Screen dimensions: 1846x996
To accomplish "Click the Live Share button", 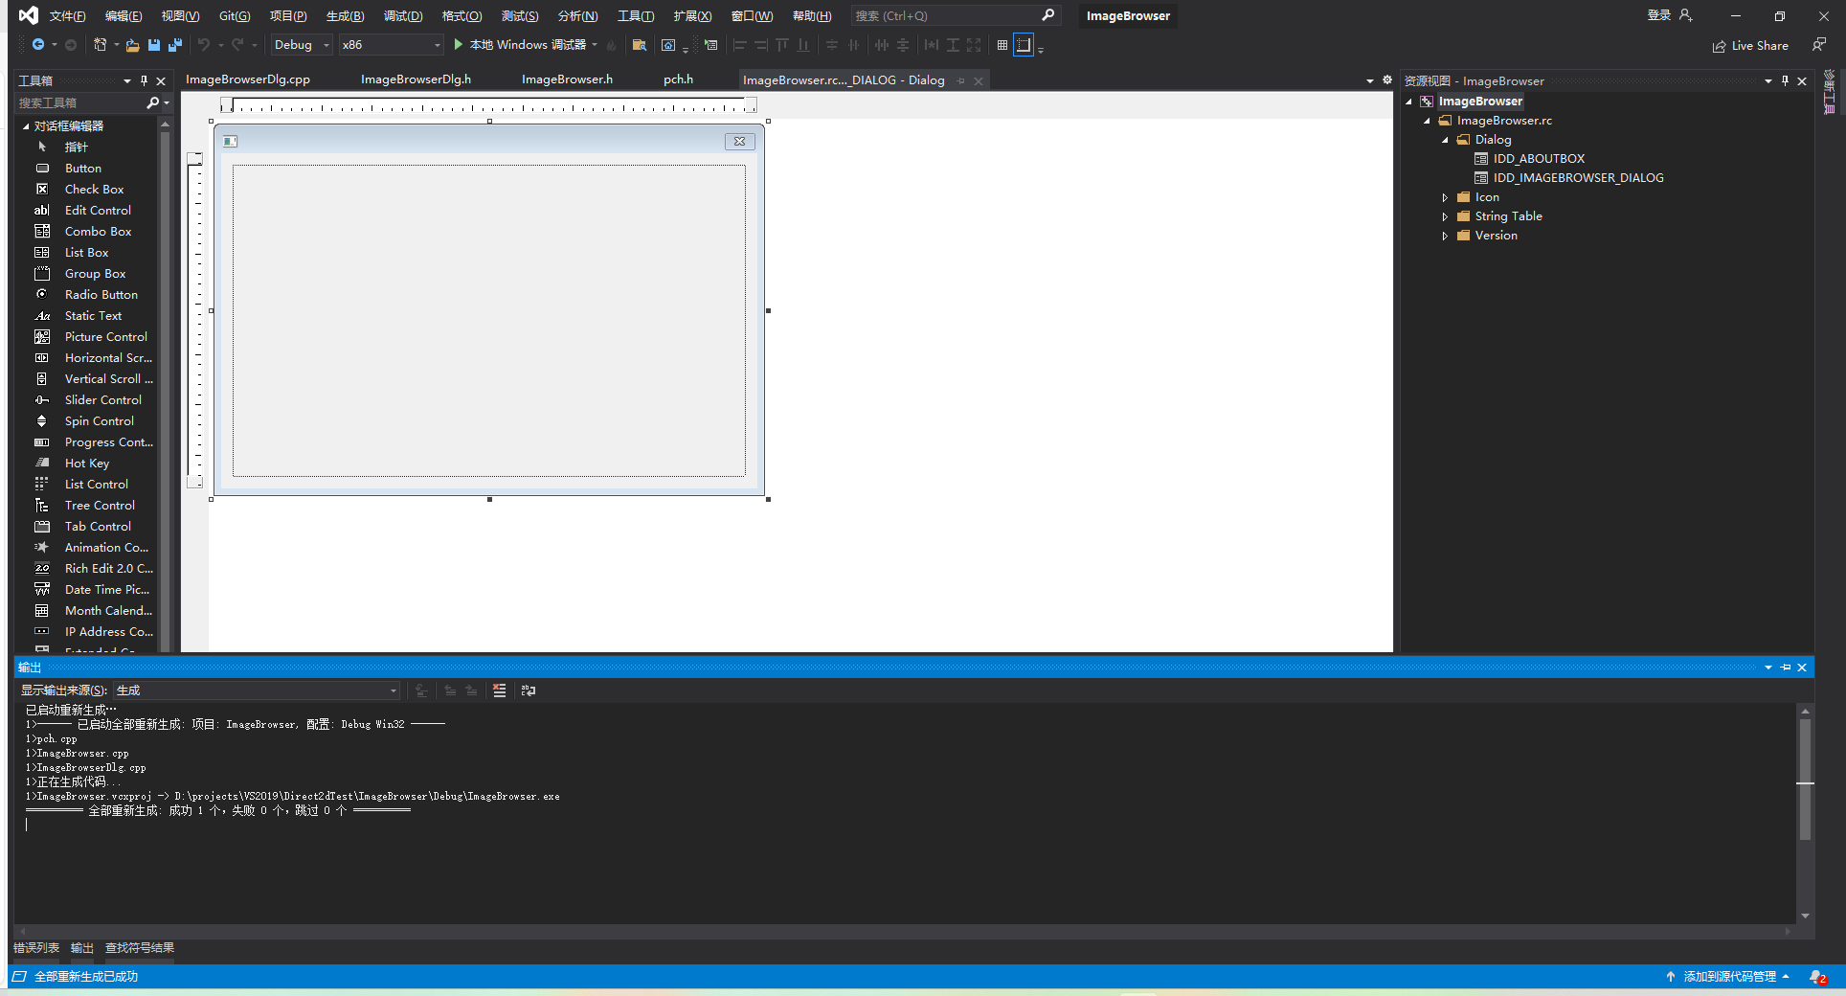I will pos(1750,45).
